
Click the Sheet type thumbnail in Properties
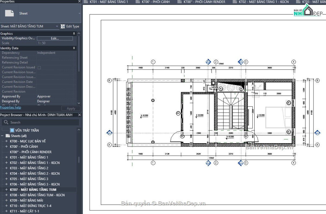(x=10, y=13)
